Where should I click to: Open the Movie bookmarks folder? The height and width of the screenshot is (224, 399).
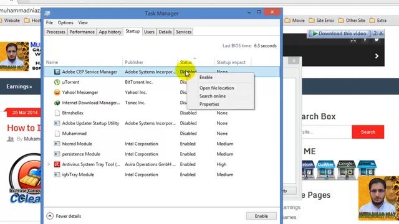(295, 21)
